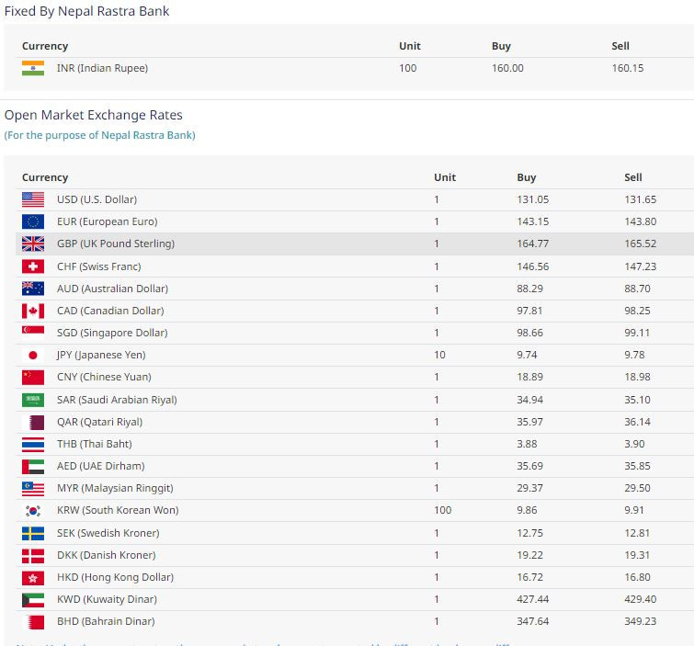Select 'GBP (UK Pound Sterling)' row label
This screenshot has width=694, height=646.
[116, 244]
